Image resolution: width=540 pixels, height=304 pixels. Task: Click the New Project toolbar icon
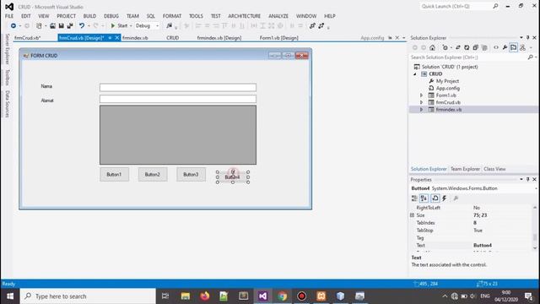click(39, 26)
